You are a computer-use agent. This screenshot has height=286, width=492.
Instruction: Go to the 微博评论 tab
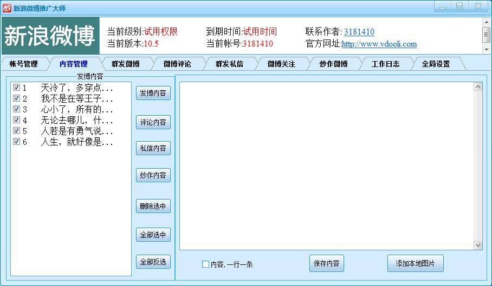pos(177,64)
